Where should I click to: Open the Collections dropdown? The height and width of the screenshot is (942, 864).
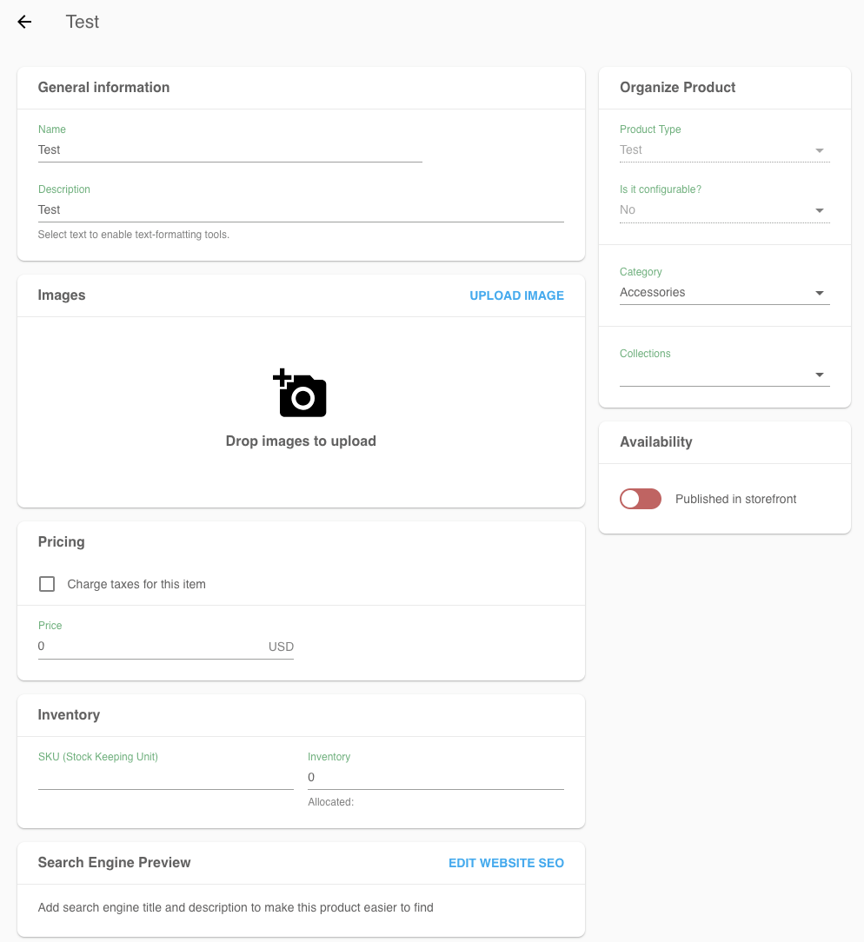[x=725, y=375]
